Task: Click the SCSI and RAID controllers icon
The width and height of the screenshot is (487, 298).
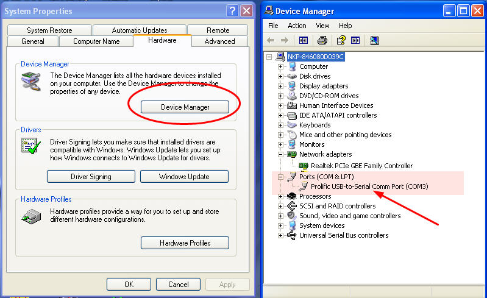Action: [292, 206]
